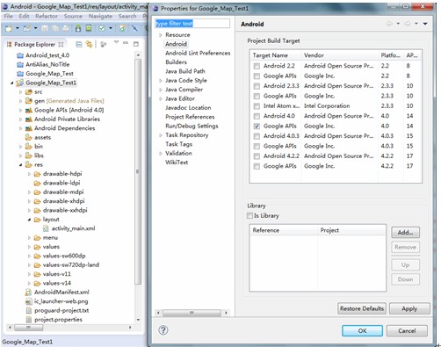The width and height of the screenshot is (441, 347).
Task: Click the Apply button
Action: click(409, 308)
